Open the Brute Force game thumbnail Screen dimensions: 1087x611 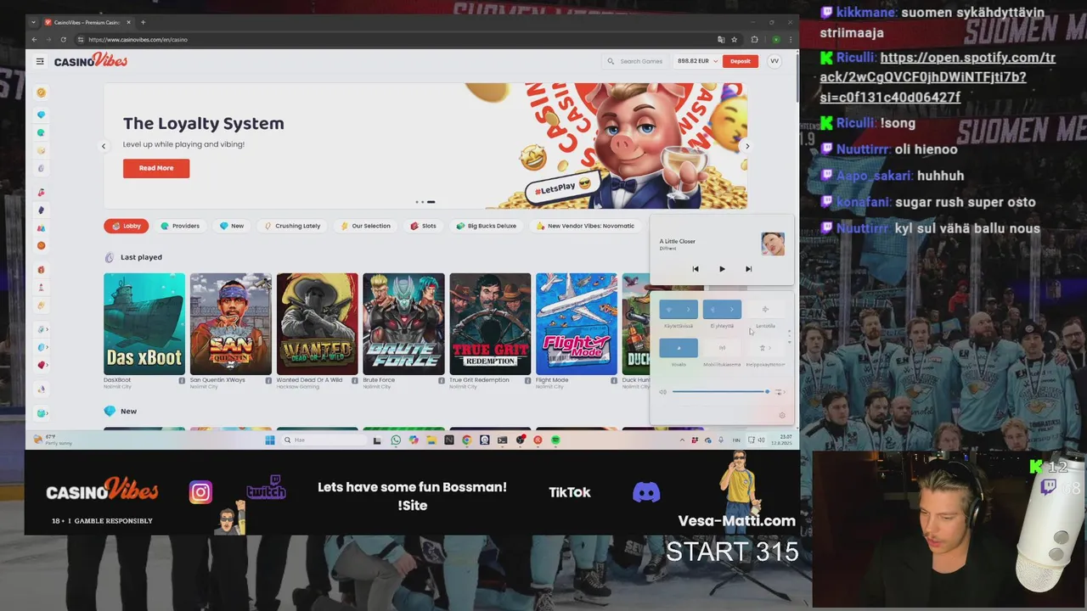click(x=403, y=323)
